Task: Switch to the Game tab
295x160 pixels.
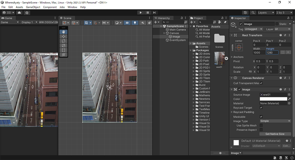Action: coord(7,18)
